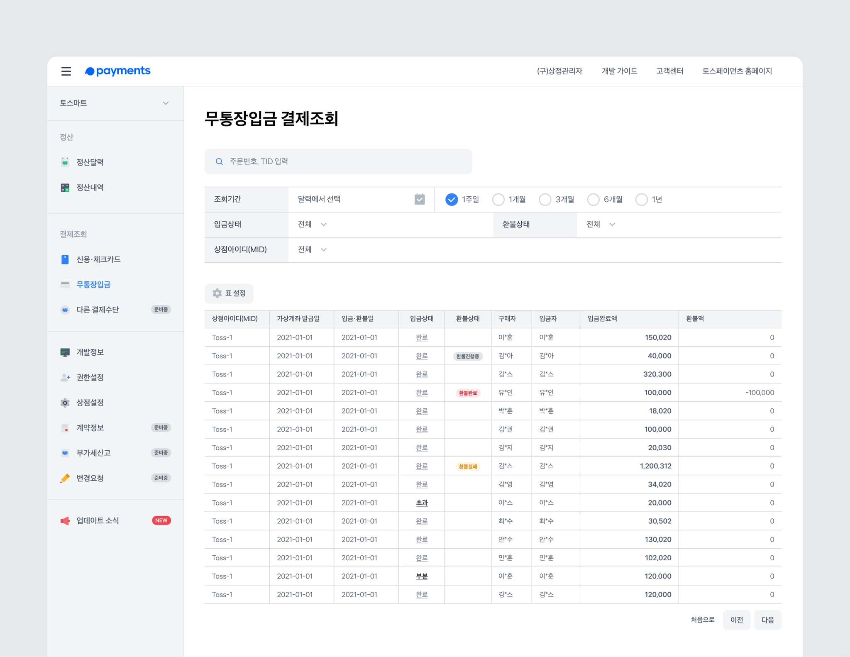850x657 pixels.
Task: Click the 변경요청 pencil icon
Action: (x=65, y=478)
